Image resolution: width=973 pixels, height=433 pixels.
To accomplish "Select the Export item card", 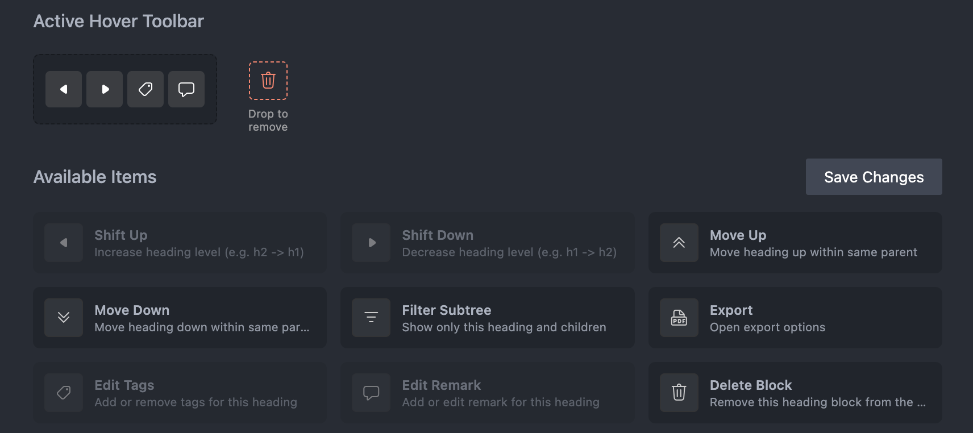I will click(795, 318).
